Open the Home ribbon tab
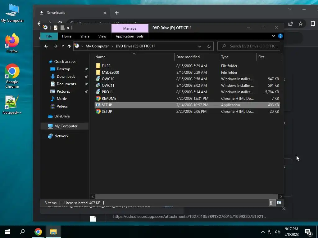Screen dimensions: 318x238 point(67,36)
